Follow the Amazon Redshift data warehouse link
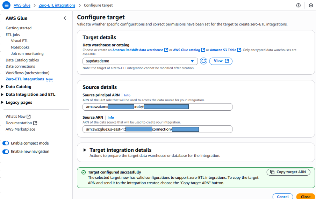Screen dimensions: 316x199 point(138,50)
